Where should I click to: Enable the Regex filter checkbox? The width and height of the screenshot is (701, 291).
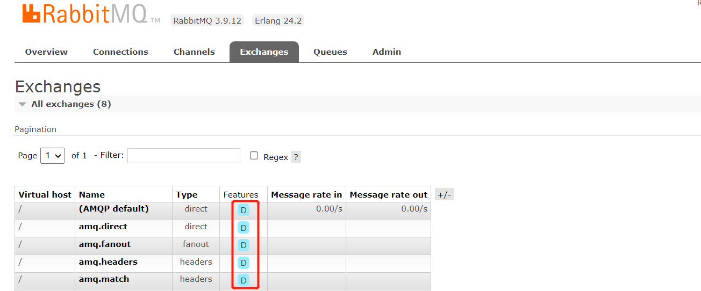click(254, 156)
